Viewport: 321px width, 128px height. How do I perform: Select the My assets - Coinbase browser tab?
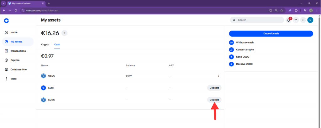click(x=26, y=3)
